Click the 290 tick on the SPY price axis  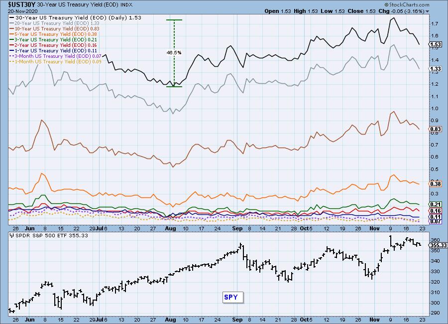(x=436, y=313)
